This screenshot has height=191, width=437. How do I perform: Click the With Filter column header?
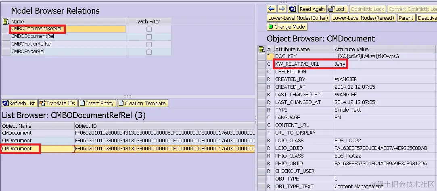click(149, 21)
